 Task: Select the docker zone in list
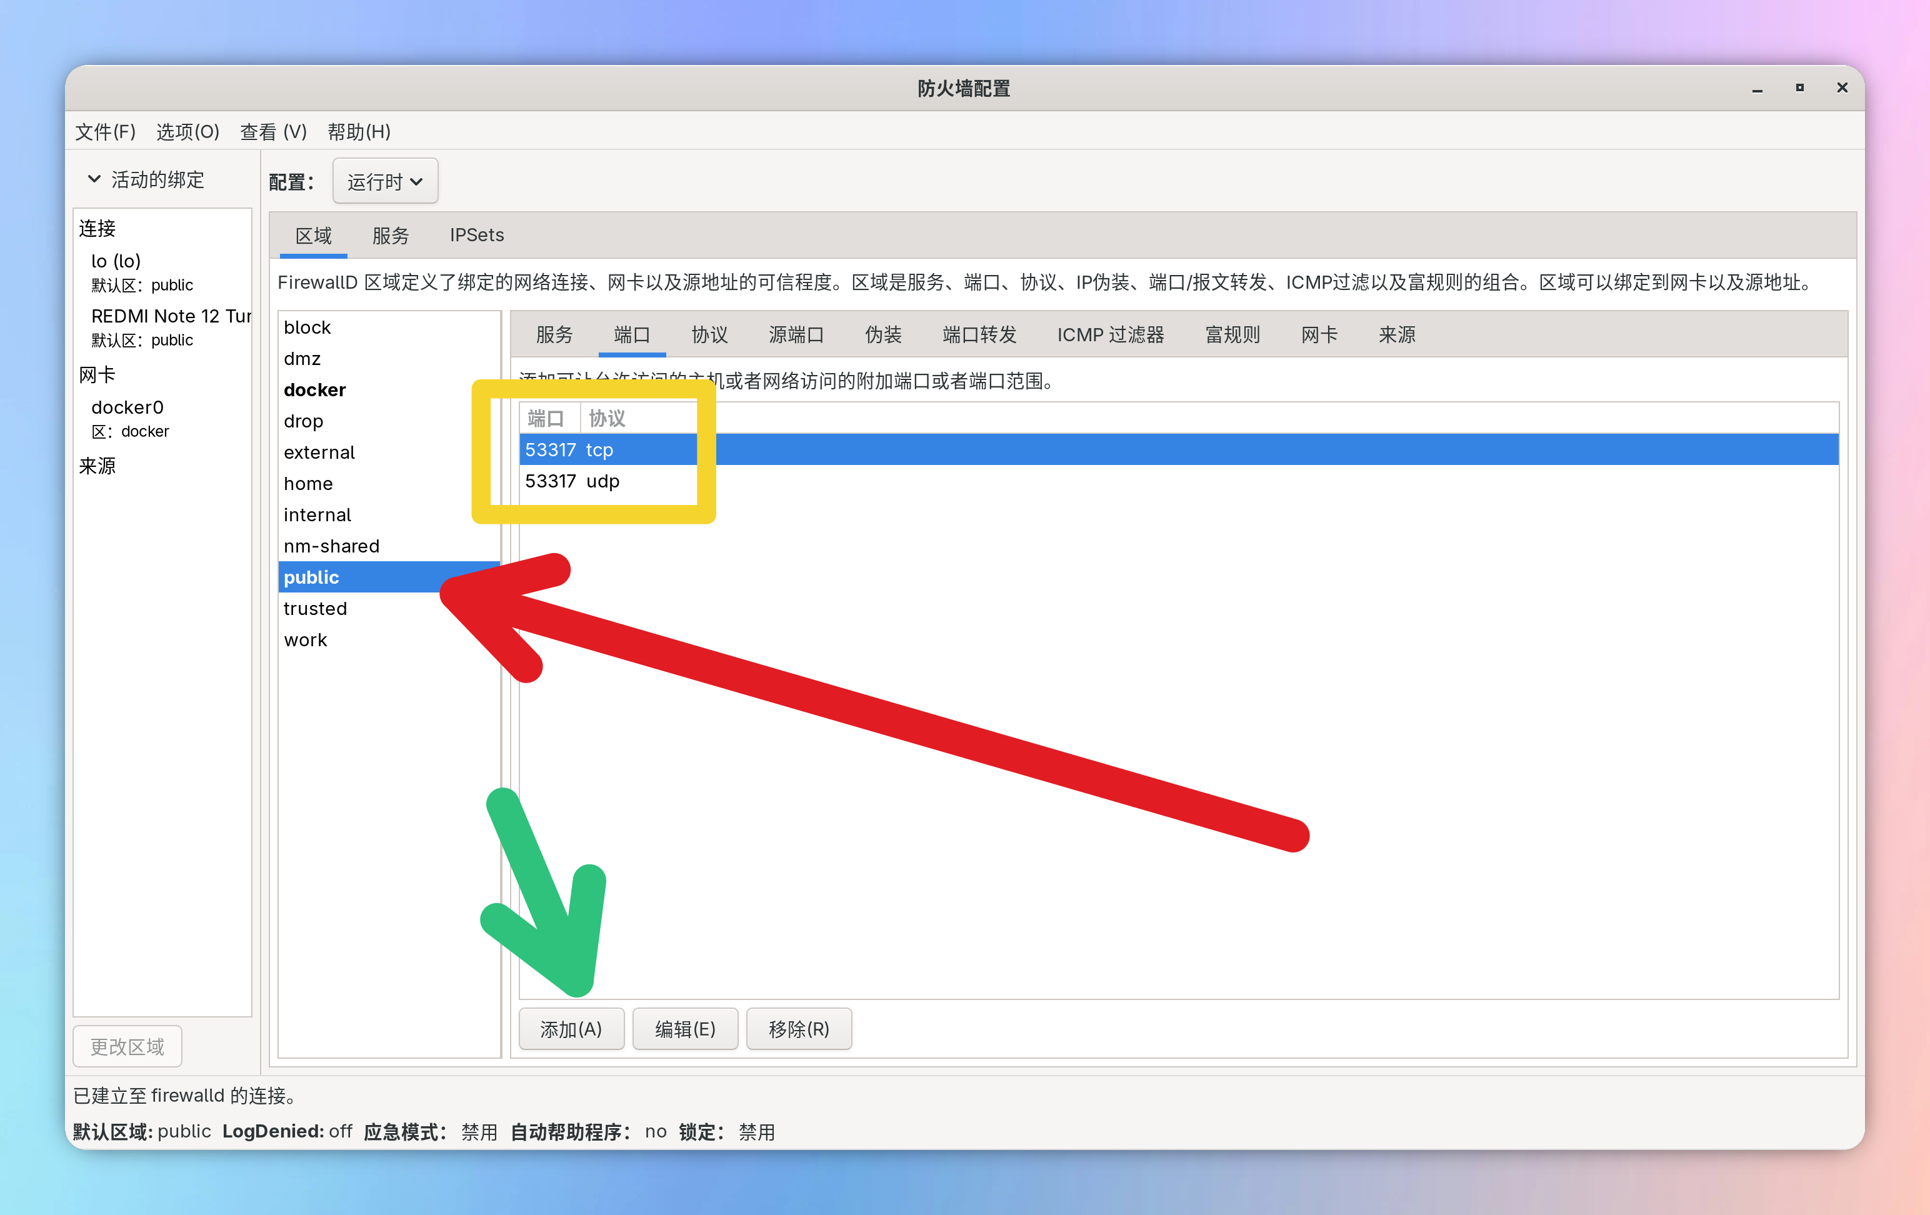coord(314,390)
